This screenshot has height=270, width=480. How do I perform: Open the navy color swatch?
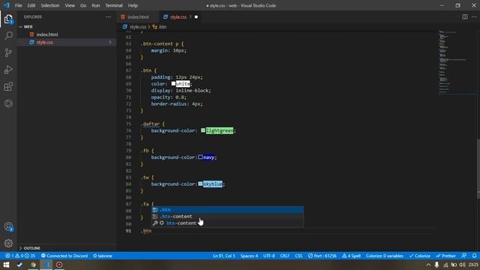(x=200, y=157)
